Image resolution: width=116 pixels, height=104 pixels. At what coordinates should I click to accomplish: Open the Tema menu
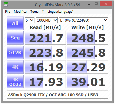pyautogui.click(x=34, y=12)
